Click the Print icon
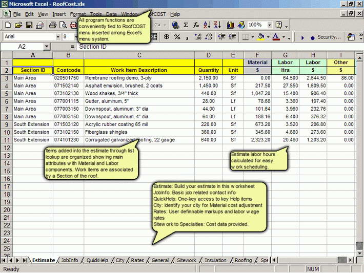The width and height of the screenshot is (364, 273). pyautogui.click(x=53, y=25)
